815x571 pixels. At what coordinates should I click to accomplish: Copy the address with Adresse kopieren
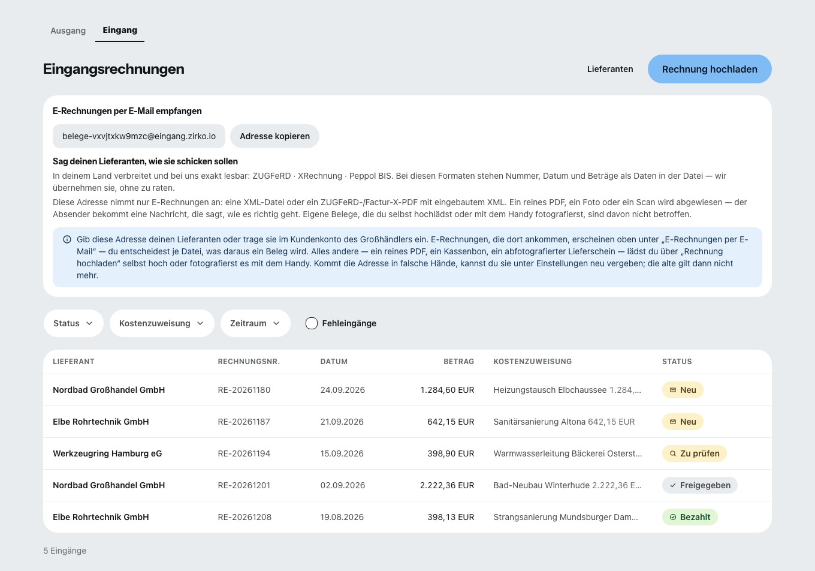click(274, 136)
